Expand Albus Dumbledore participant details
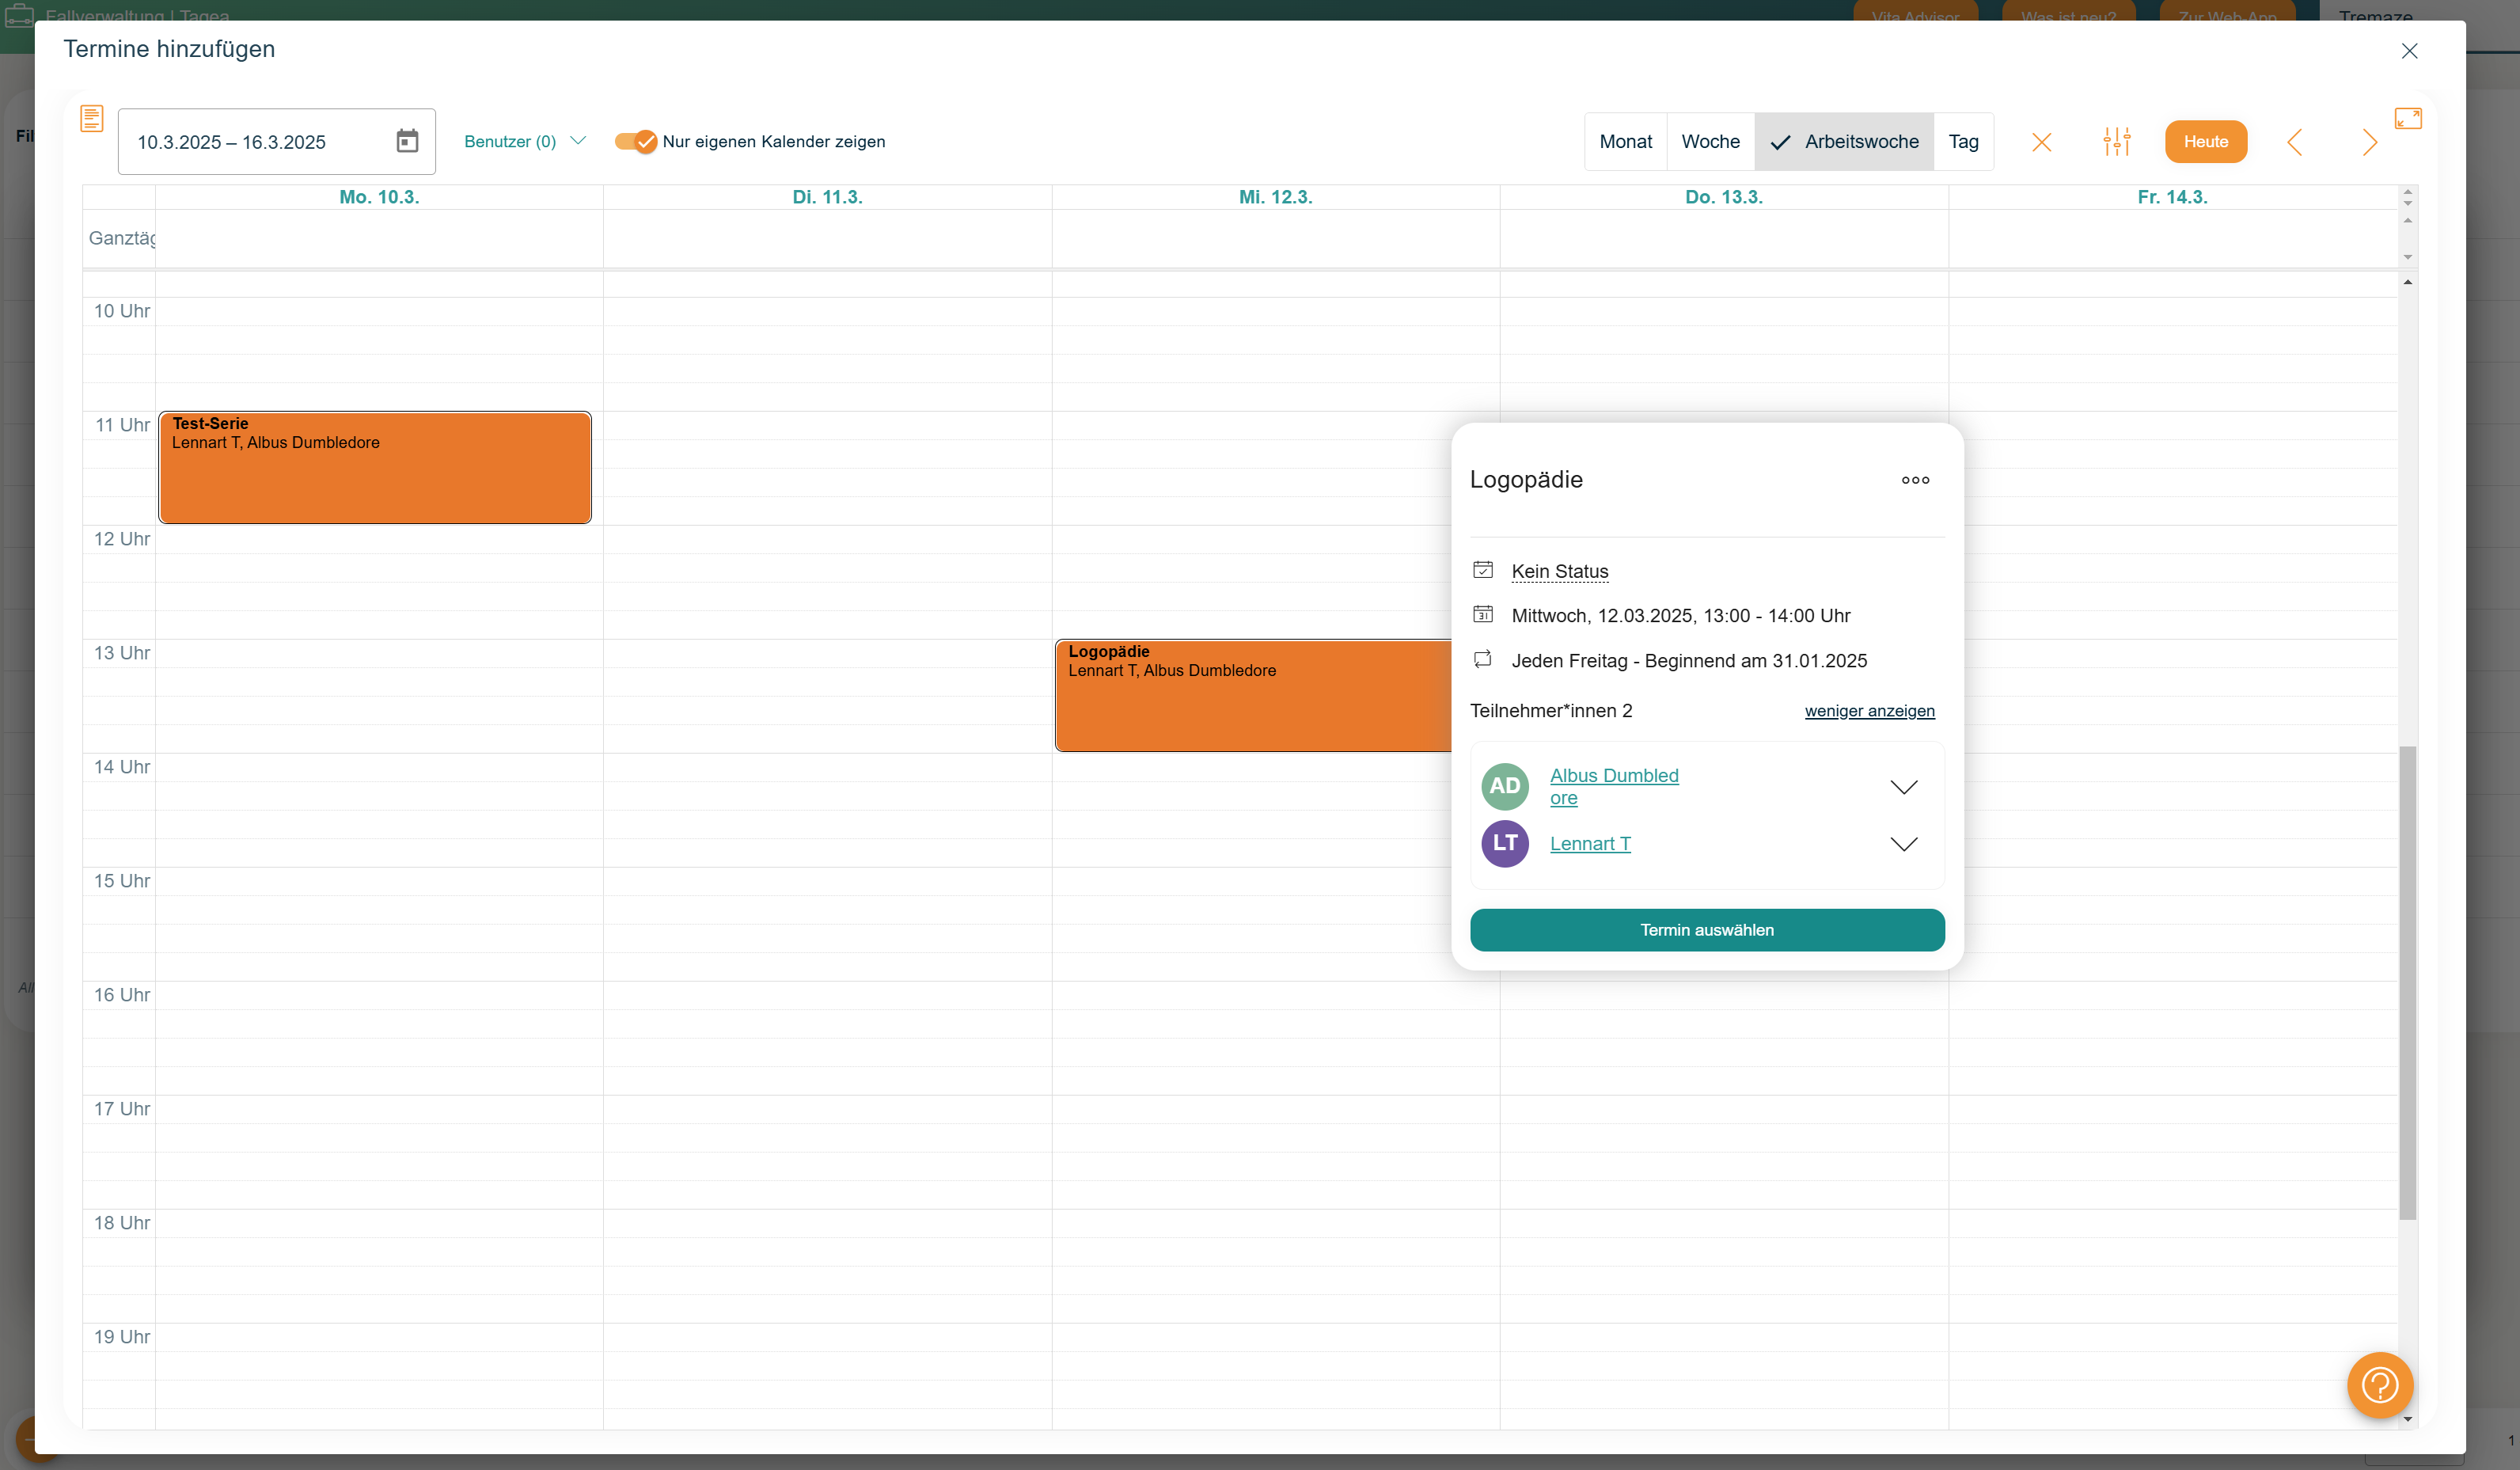Viewport: 2520px width, 1470px height. coord(1904,786)
